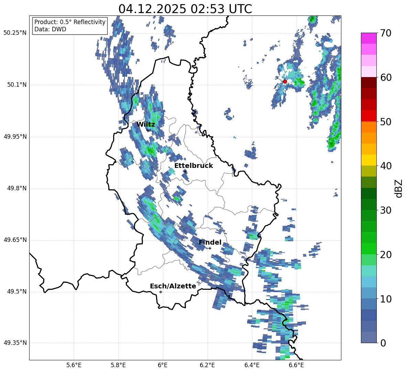Click the Product: 0.5° Reflectivity text
The image size is (407, 372).
pos(70,22)
